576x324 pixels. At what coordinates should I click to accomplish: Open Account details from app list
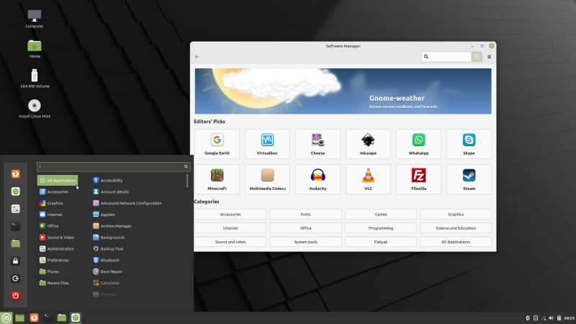[111, 192]
